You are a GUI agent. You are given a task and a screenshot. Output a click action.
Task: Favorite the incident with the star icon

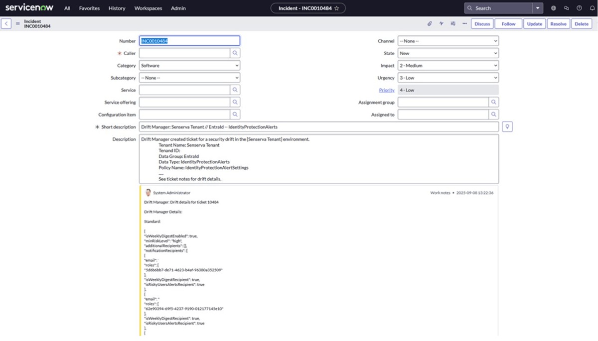[337, 8]
